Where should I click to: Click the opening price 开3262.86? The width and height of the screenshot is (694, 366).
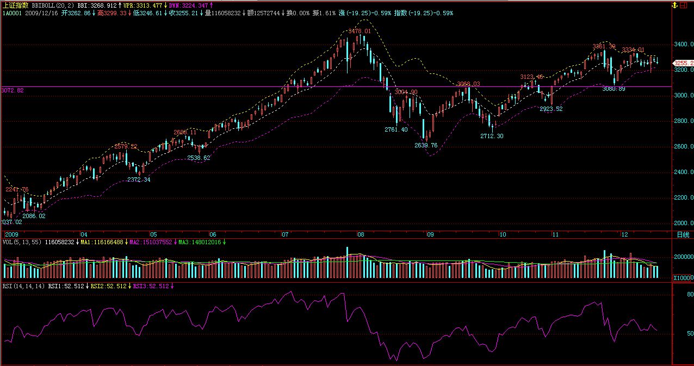76,13
